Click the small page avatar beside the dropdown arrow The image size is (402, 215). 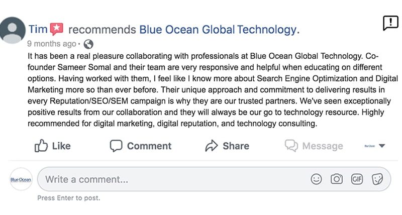369,146
